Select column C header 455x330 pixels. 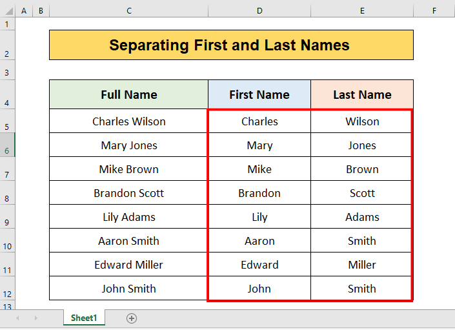129,11
